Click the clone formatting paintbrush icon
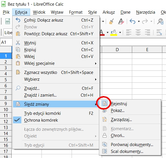This screenshot has width=166, height=158. pos(111,21)
